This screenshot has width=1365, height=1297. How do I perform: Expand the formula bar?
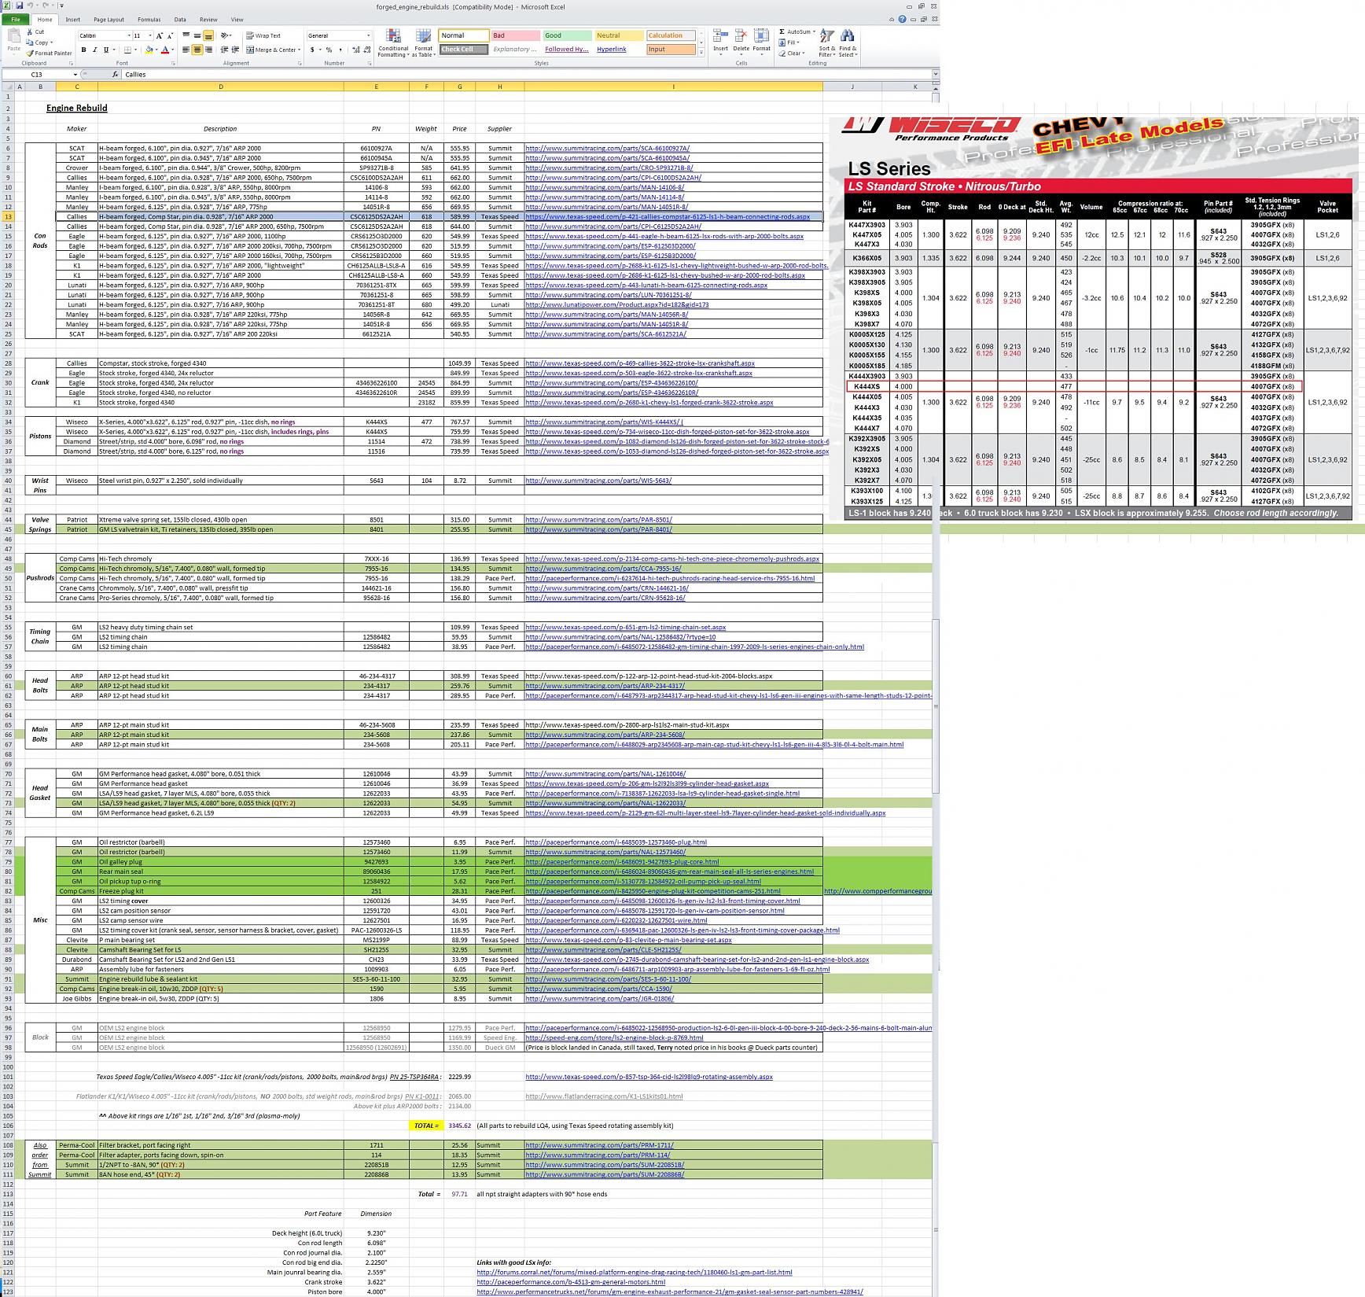(935, 74)
